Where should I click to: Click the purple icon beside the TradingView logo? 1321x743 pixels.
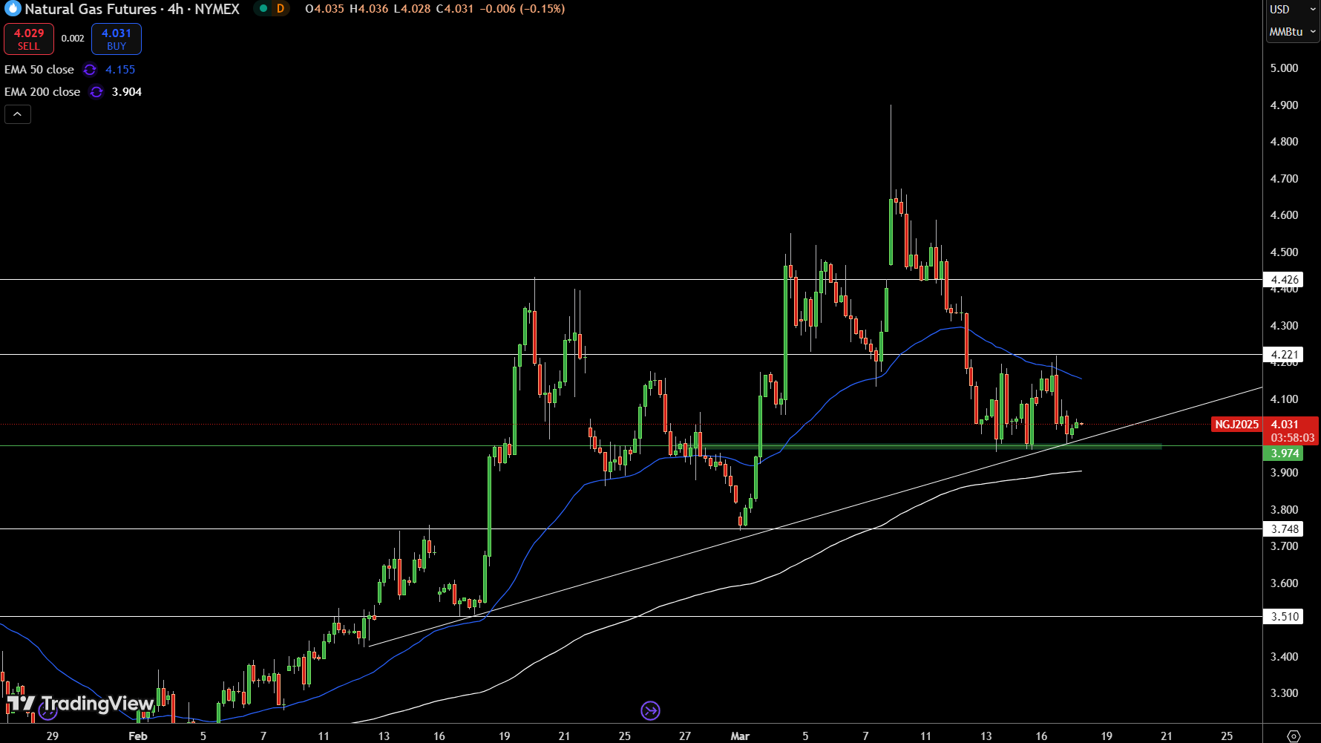click(48, 713)
